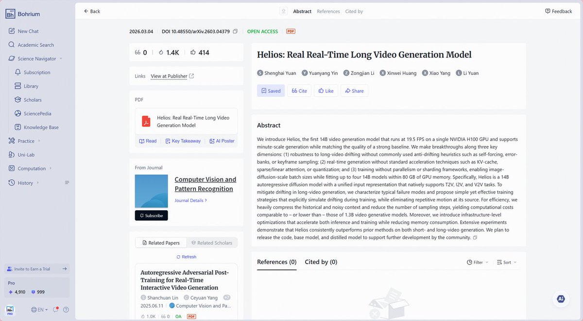The height and width of the screenshot is (321, 583).
Task: Open the AI assistant floating button
Action: click(x=561, y=299)
